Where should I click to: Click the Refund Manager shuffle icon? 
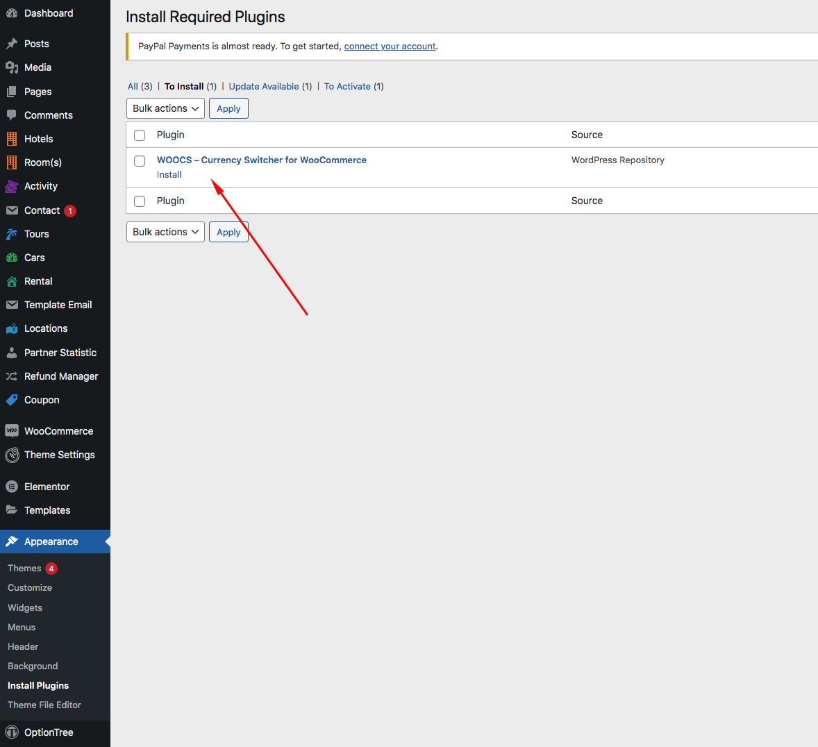click(x=12, y=376)
